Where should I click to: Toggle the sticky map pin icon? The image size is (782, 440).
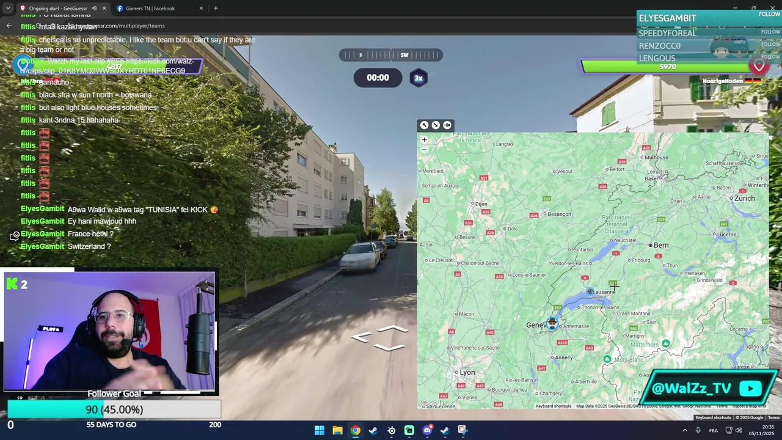(447, 125)
